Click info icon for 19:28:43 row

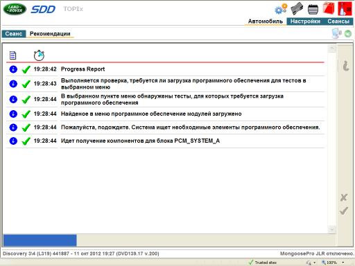pyautogui.click(x=13, y=84)
